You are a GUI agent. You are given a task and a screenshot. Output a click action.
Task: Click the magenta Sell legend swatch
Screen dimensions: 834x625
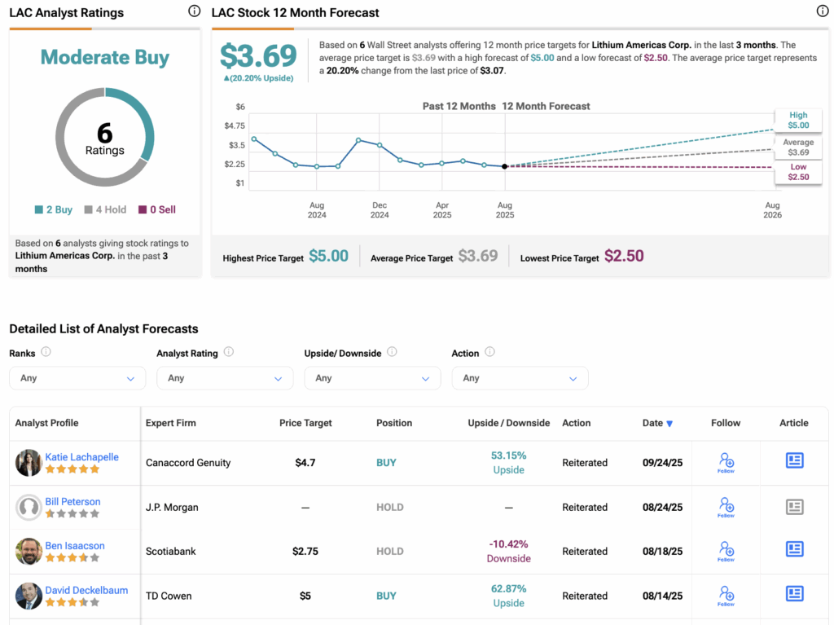pyautogui.click(x=143, y=209)
